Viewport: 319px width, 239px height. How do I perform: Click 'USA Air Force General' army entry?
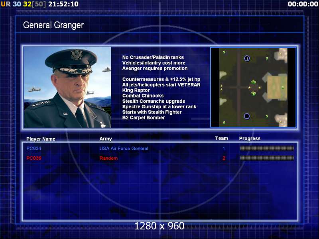point(124,149)
